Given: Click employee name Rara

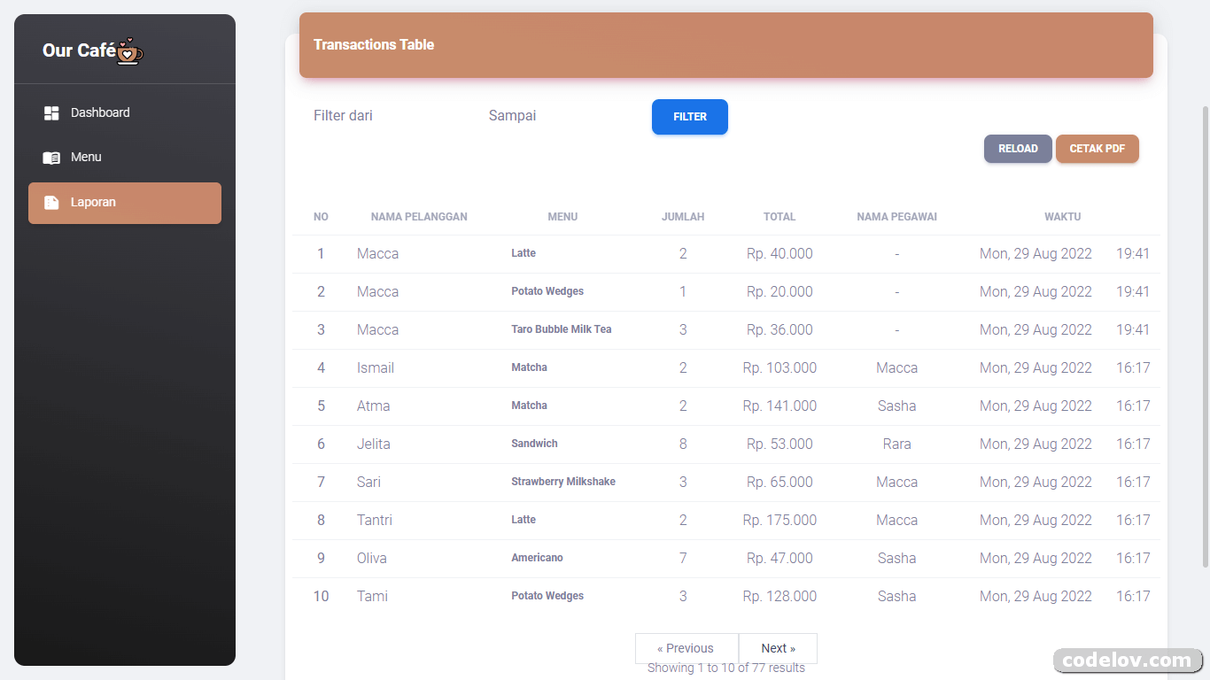Looking at the screenshot, I should (x=896, y=444).
